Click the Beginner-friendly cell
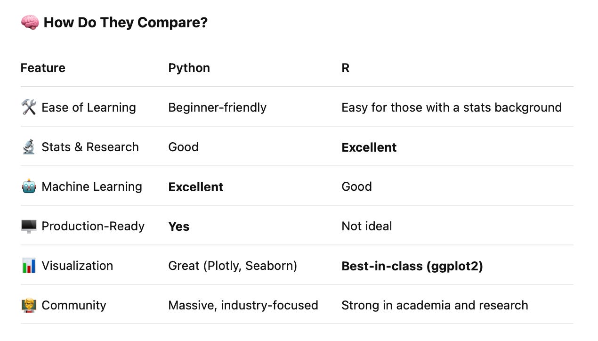Screen dimensions: 598x341 tap(217, 107)
